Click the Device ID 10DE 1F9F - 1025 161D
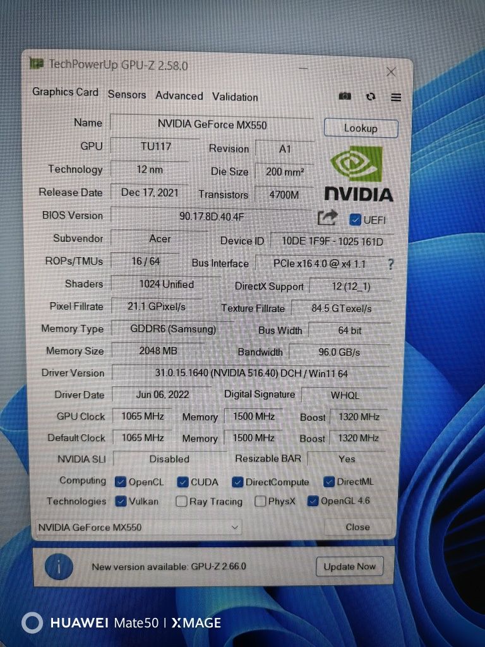The image size is (485, 647). coord(332,241)
